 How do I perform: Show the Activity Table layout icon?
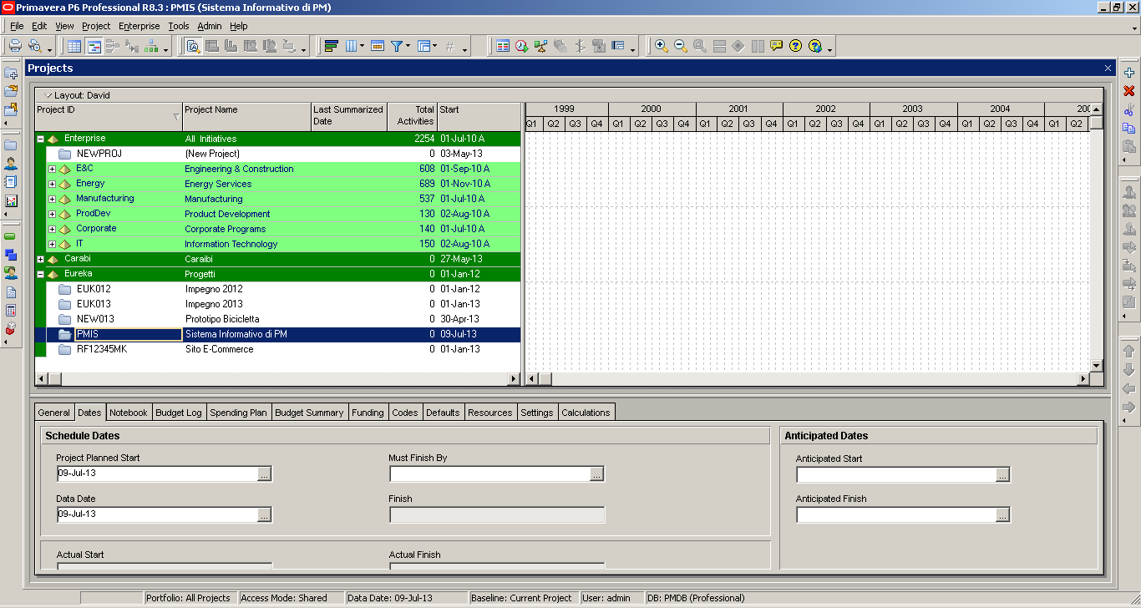(74, 47)
